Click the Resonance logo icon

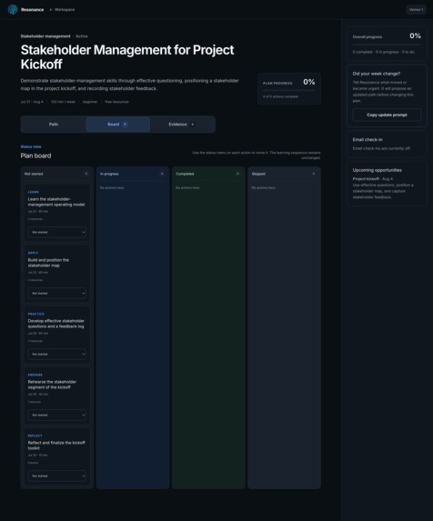point(13,10)
